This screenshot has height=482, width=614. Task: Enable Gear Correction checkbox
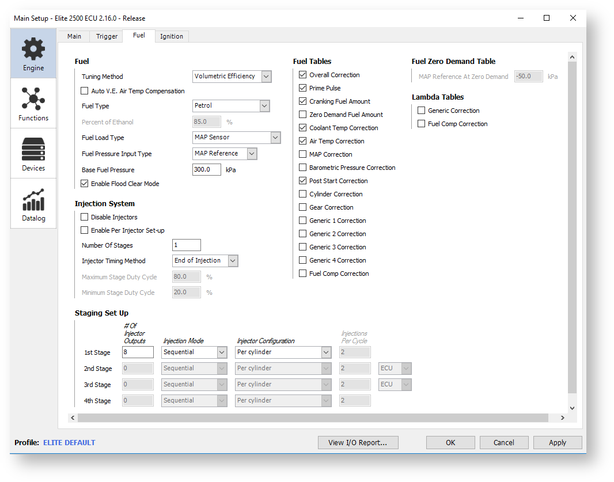(x=303, y=207)
